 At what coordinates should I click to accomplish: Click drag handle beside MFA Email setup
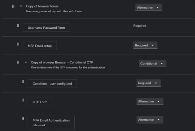18,44
